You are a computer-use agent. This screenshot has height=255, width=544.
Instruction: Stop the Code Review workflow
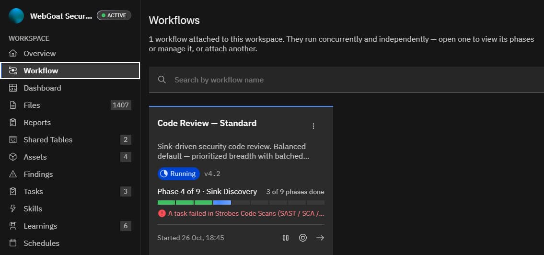303,238
